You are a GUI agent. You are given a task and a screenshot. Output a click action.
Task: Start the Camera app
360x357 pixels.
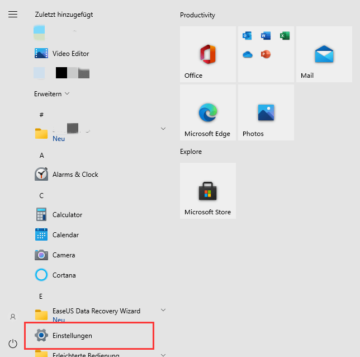click(63, 255)
